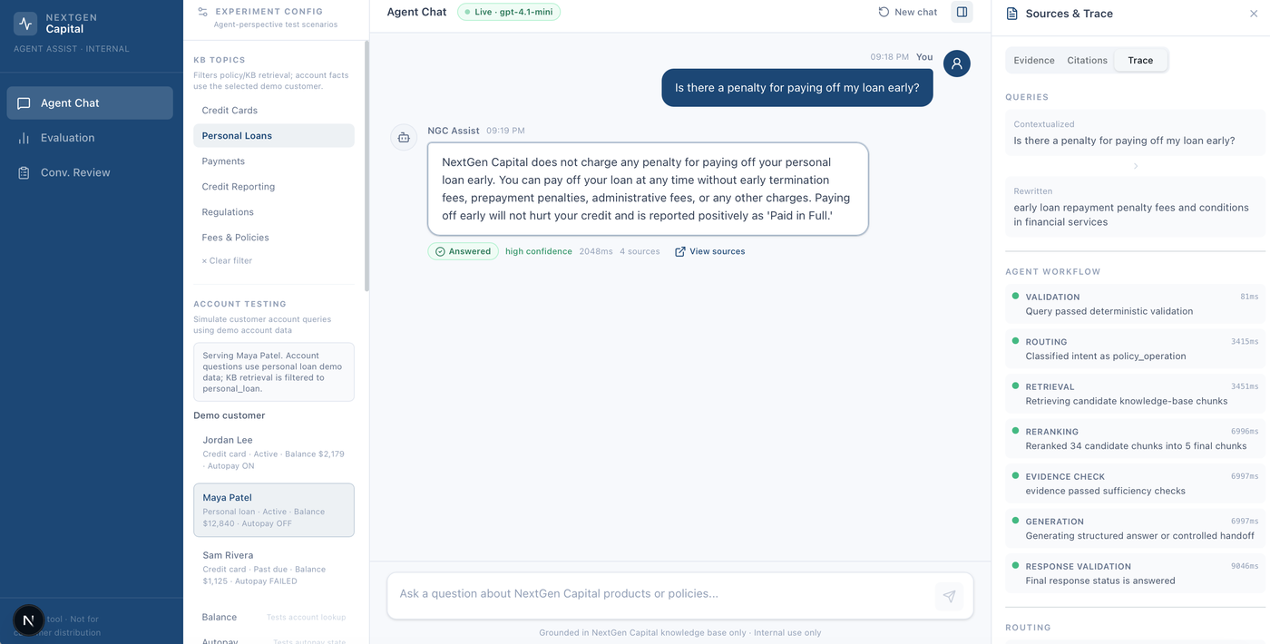Click the NextGen Capital logo icon

25,23
